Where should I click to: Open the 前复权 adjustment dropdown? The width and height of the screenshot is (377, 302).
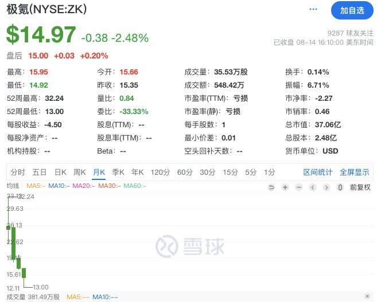[360, 187]
